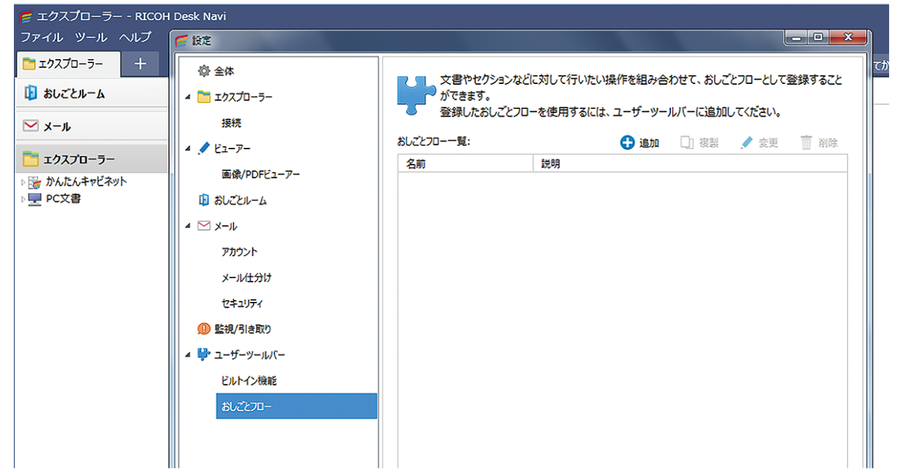This screenshot has height=472, width=903.
Task: Collapse the メール branch in settings tree
Action: tap(188, 225)
